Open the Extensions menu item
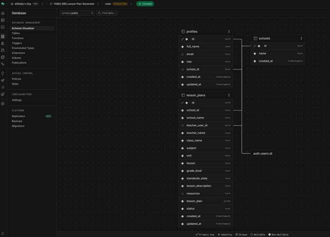The height and width of the screenshot is (237, 330). click(x=18, y=53)
